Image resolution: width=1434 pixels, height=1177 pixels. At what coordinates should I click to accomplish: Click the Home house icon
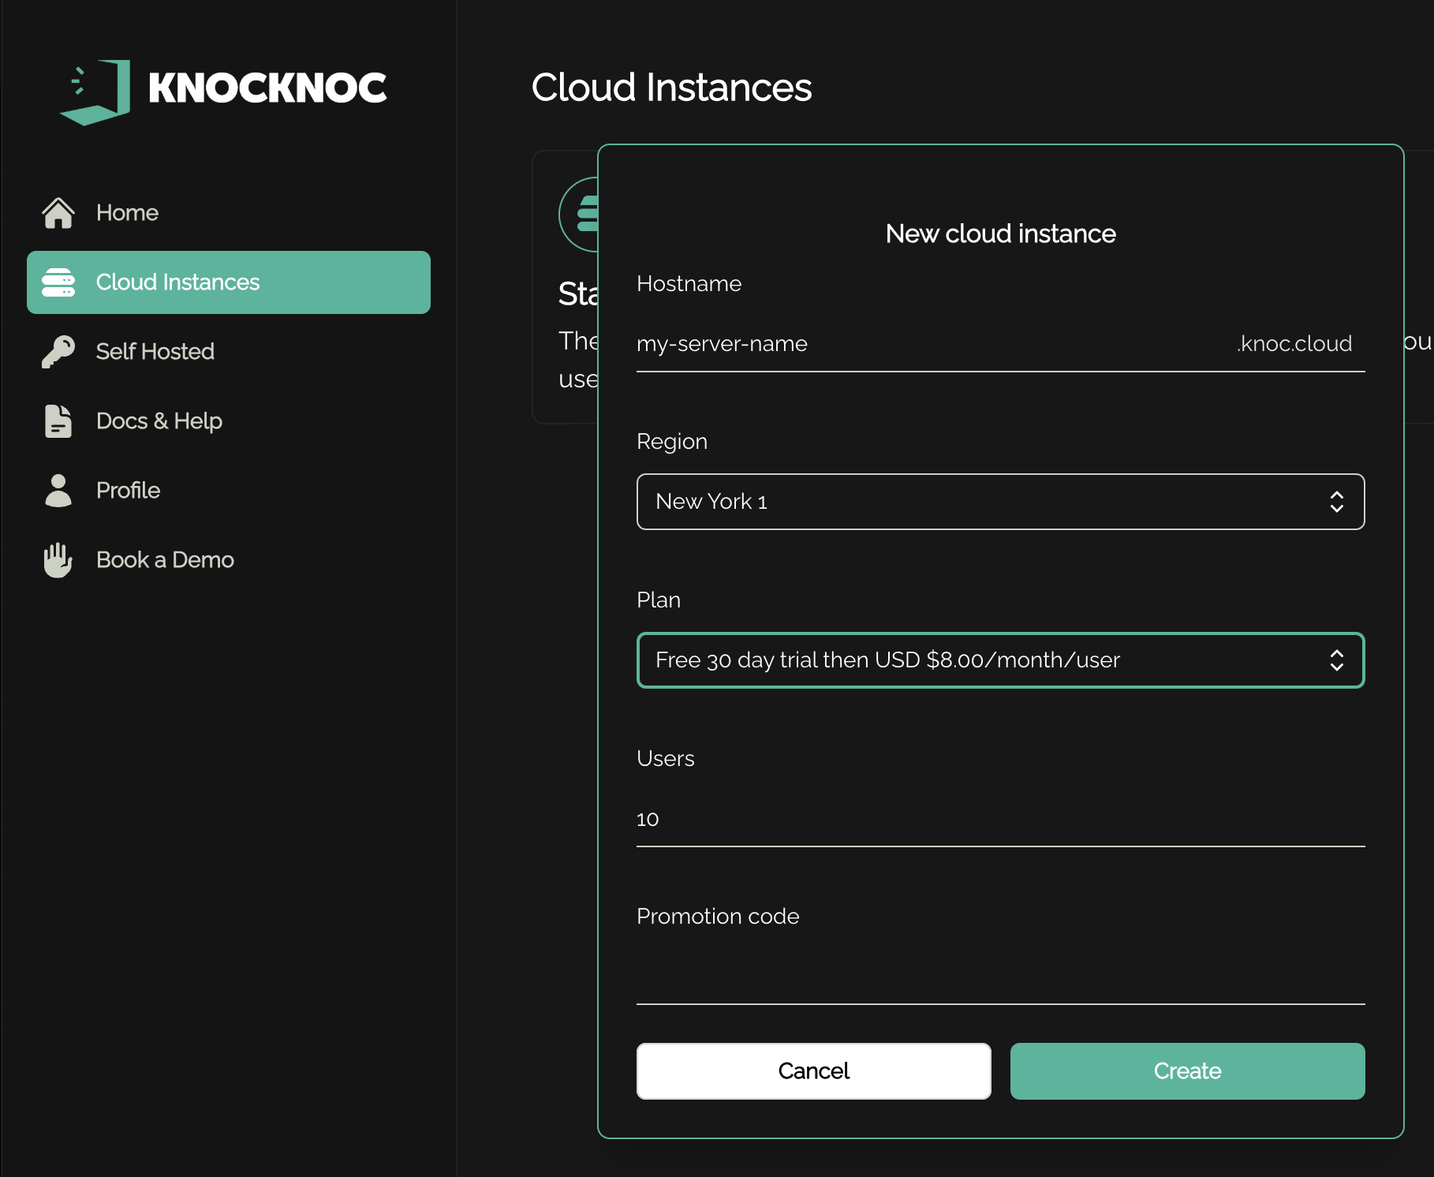click(58, 213)
